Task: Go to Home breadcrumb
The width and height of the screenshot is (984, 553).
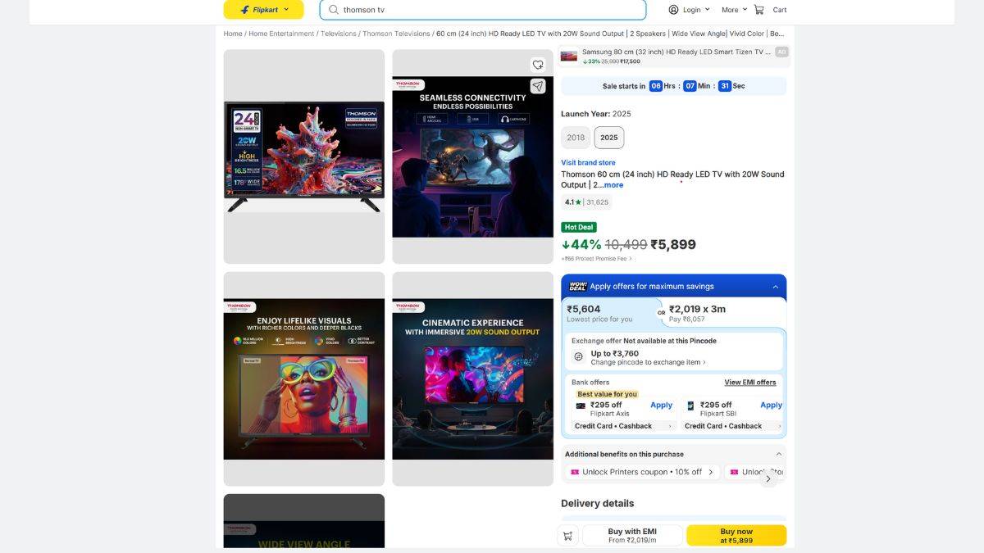Action: point(233,34)
